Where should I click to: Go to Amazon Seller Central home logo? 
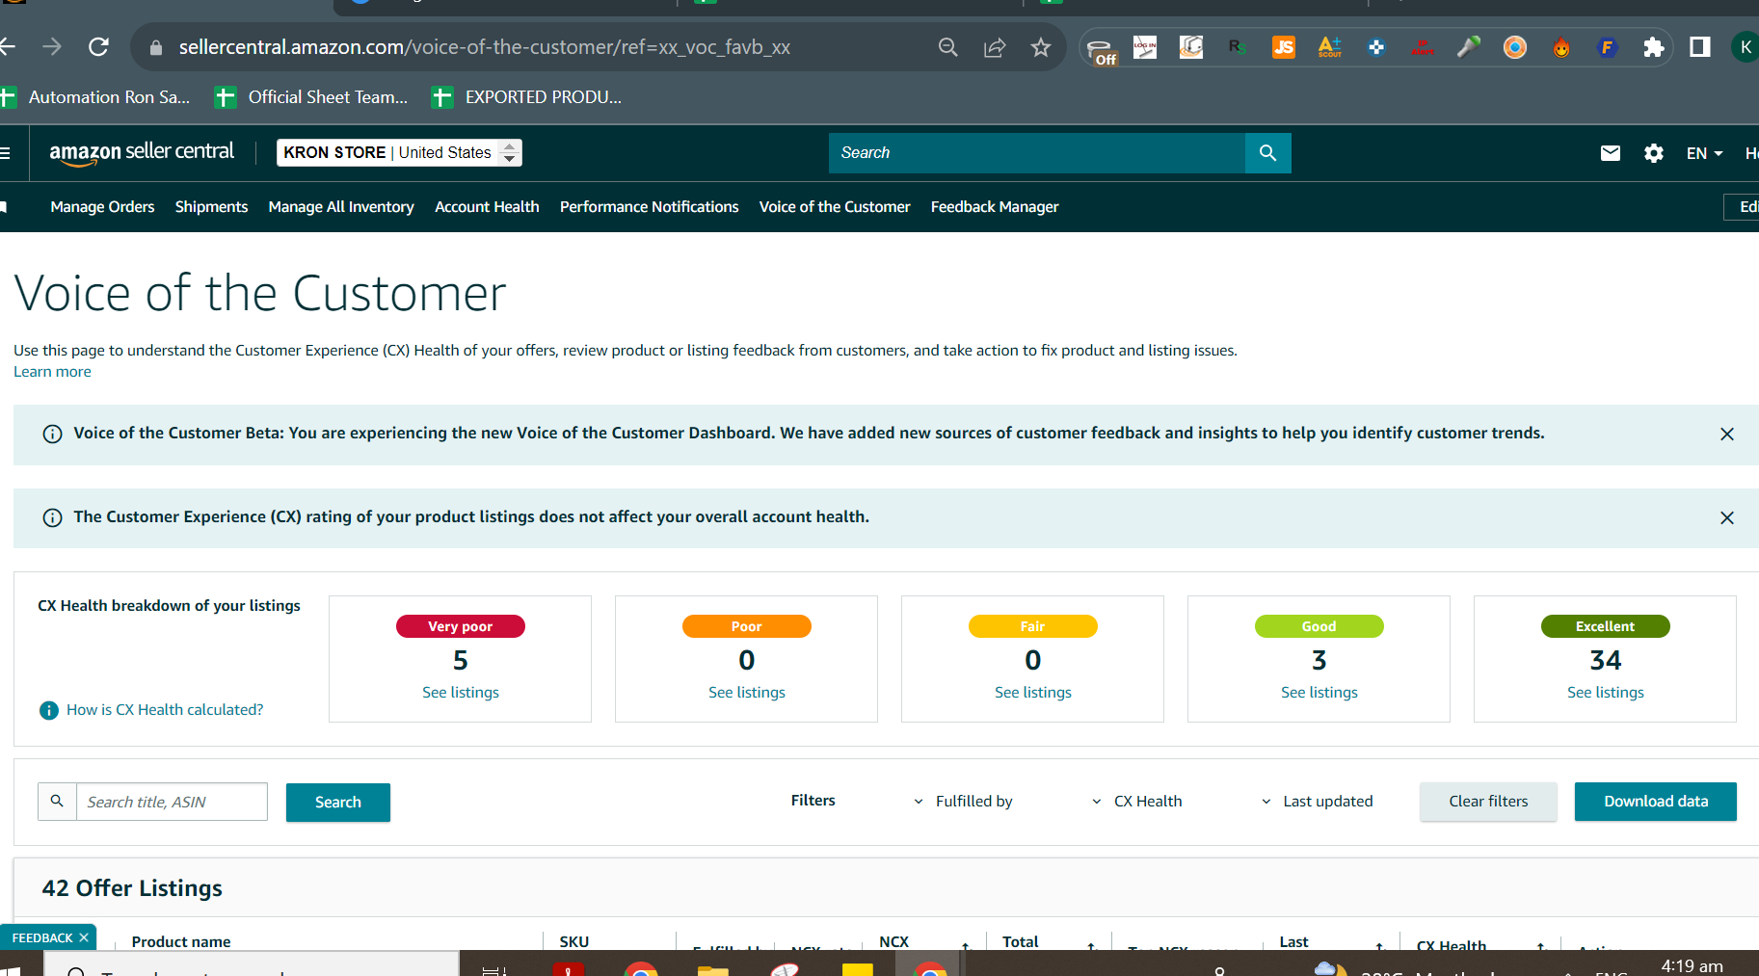click(142, 152)
